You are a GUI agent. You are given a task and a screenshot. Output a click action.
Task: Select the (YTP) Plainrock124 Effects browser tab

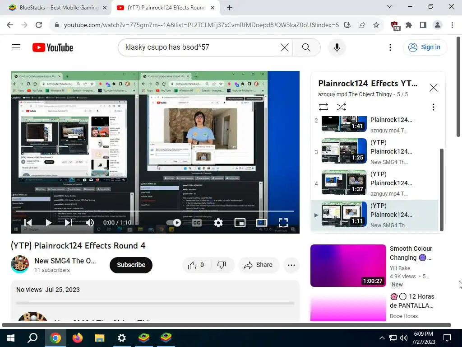166,8
